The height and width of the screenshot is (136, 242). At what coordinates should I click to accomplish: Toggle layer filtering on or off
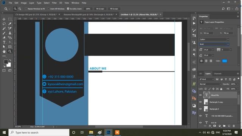click(x=239, y=79)
